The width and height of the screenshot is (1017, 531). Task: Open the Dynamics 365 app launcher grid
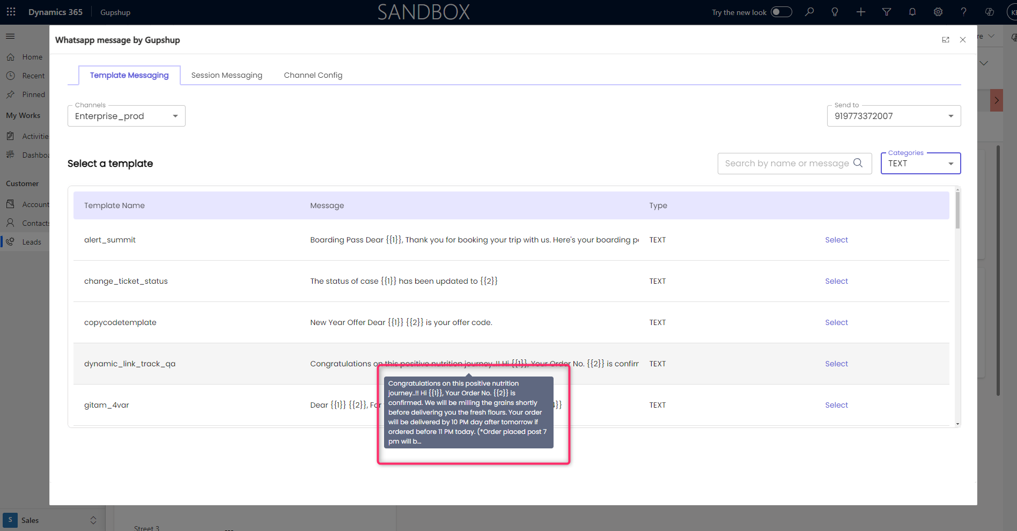point(11,12)
